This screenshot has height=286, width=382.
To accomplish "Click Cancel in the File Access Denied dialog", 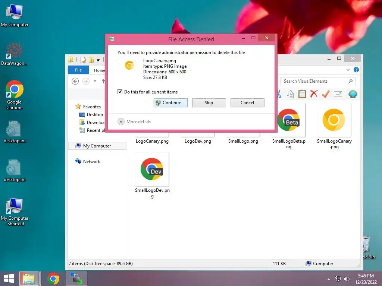I will coord(247,103).
